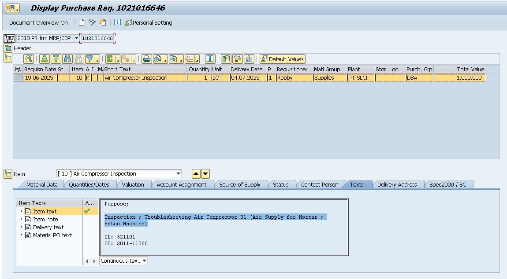The height and width of the screenshot is (279, 507).
Task: Click the Total sigma icon
Action: pyautogui.click(x=110, y=59)
